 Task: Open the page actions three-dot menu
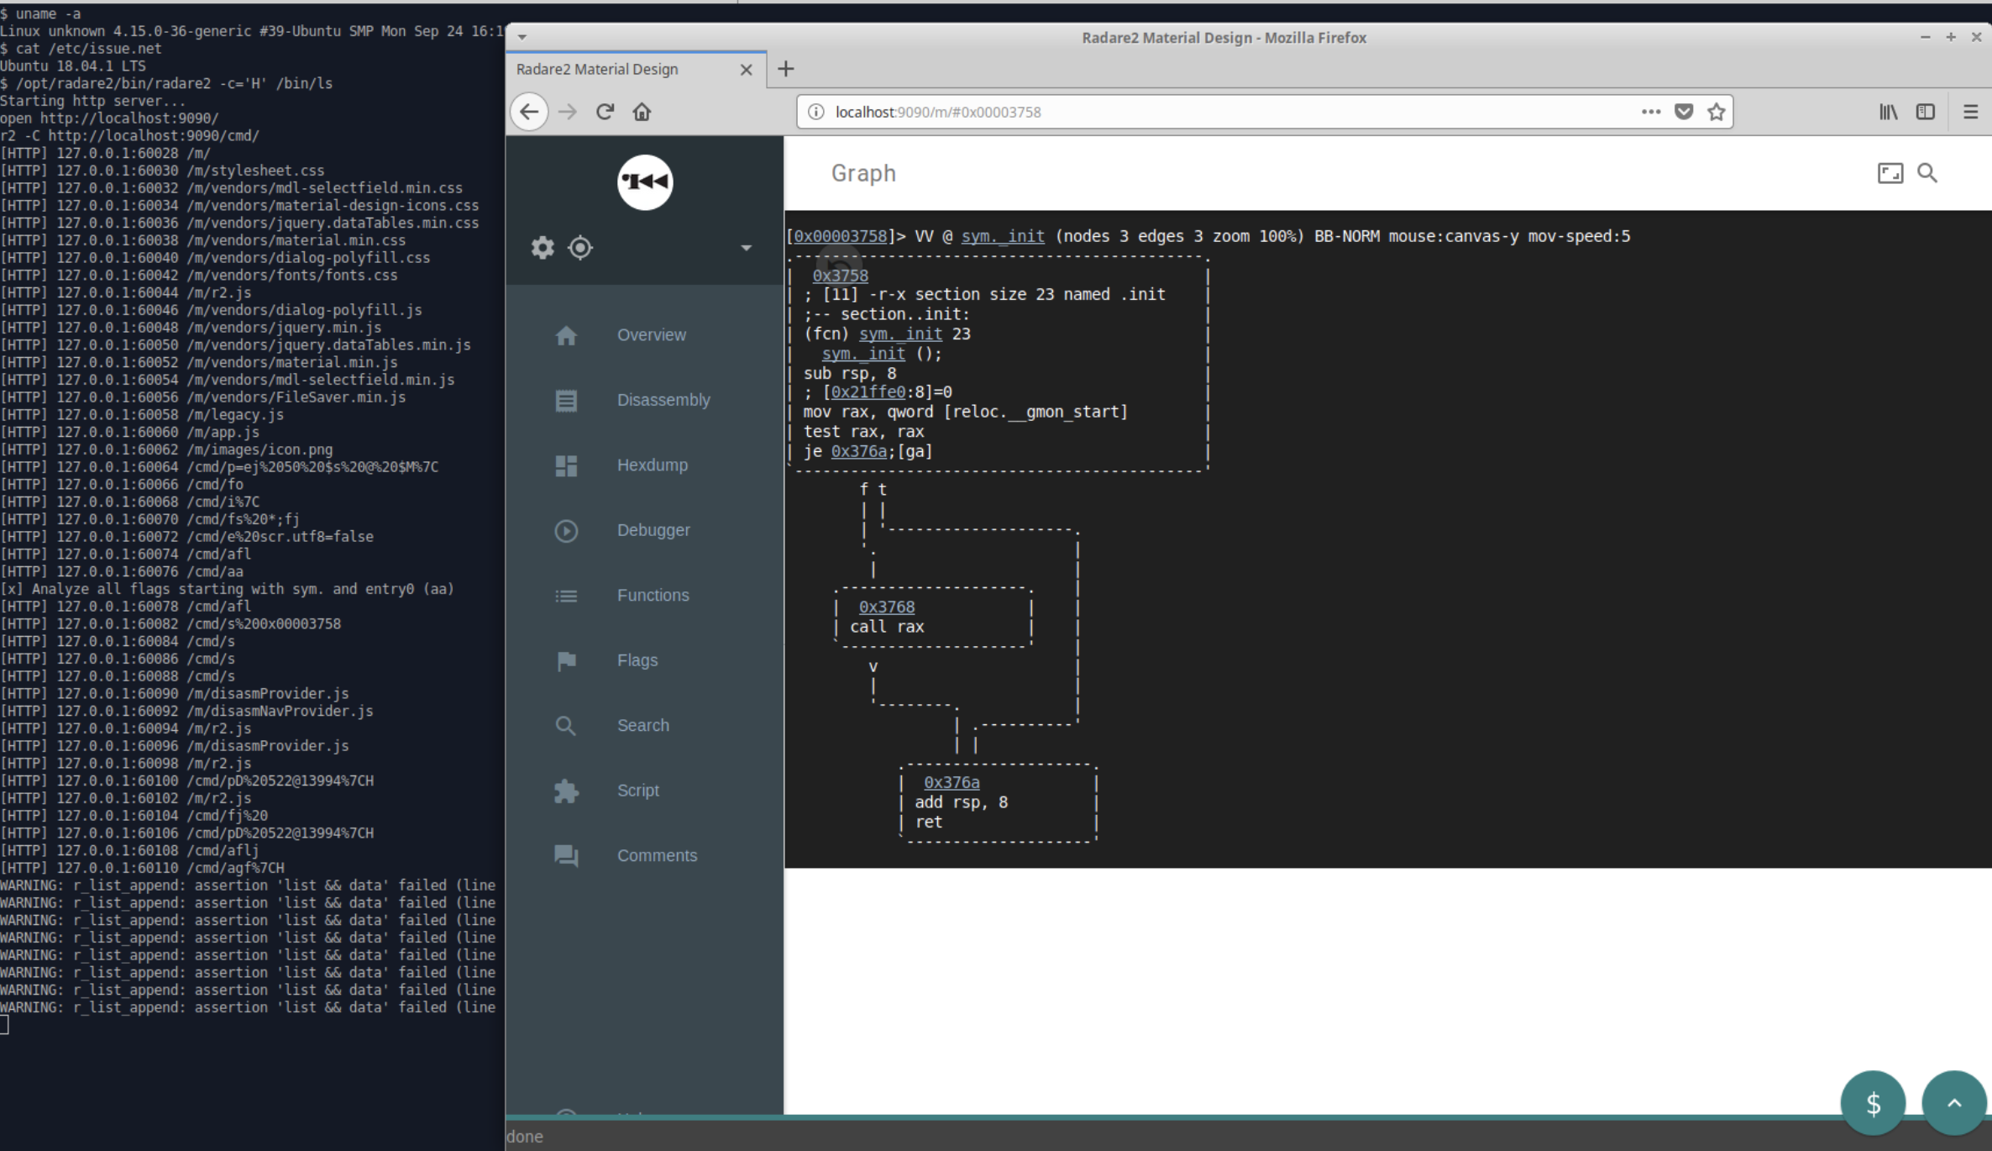(x=1650, y=112)
